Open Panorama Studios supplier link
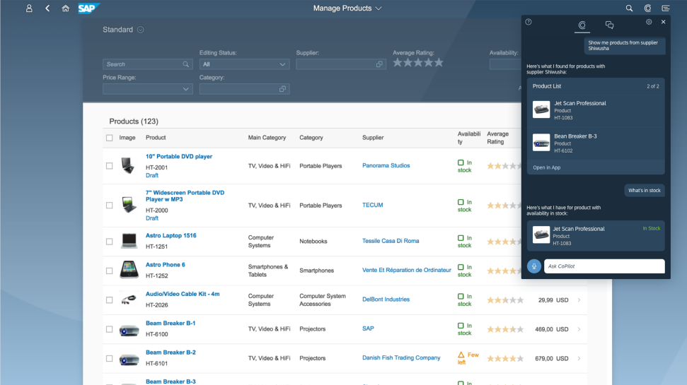Image resolution: width=687 pixels, height=385 pixels. (386, 166)
